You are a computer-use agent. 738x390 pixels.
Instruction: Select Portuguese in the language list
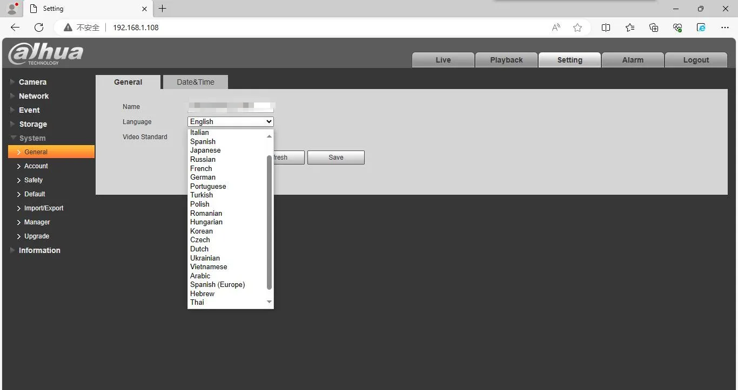pyautogui.click(x=227, y=186)
